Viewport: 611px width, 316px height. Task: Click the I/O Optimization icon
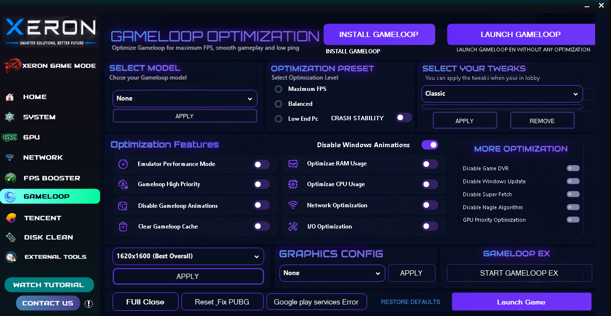tap(293, 226)
